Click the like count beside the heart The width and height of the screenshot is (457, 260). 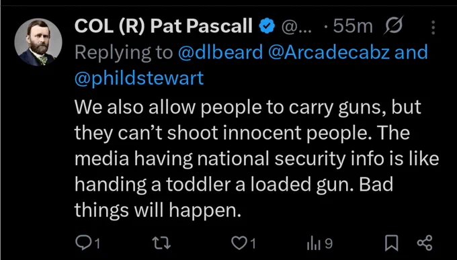tap(253, 244)
